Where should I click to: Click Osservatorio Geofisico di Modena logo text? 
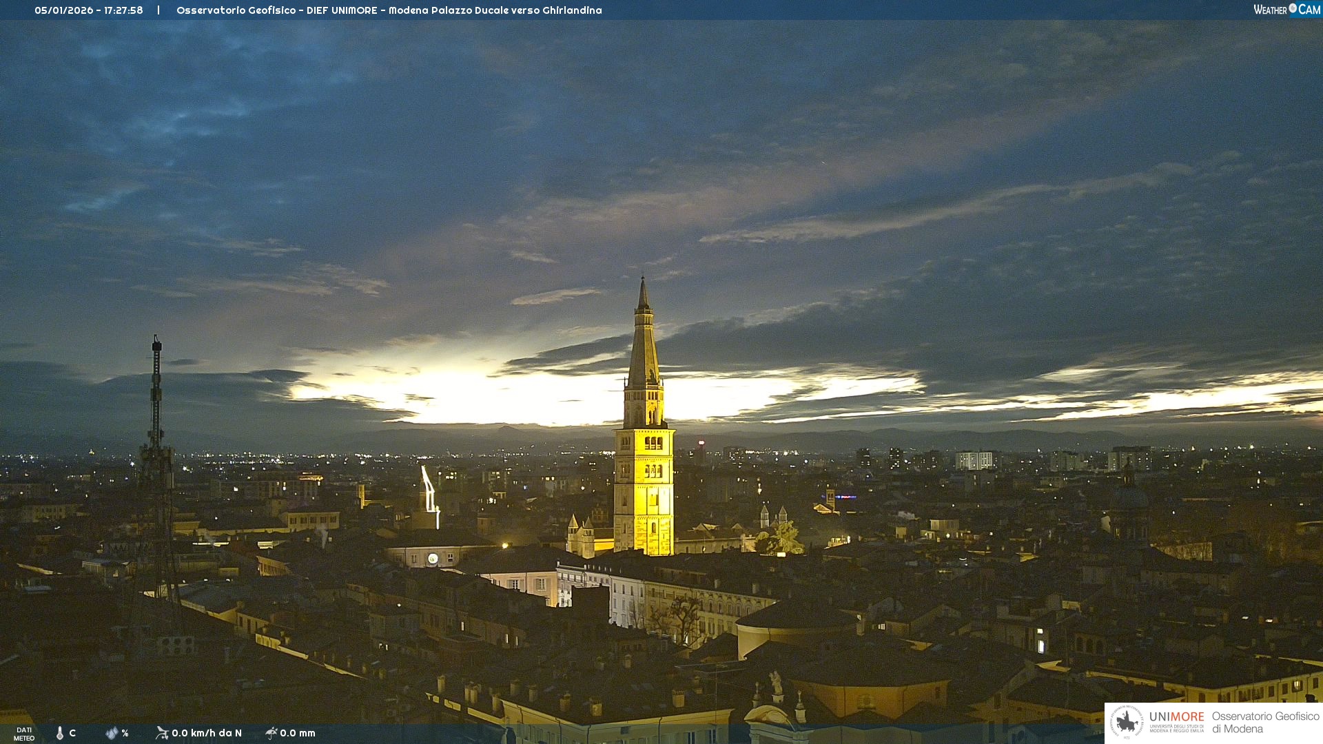(1265, 722)
